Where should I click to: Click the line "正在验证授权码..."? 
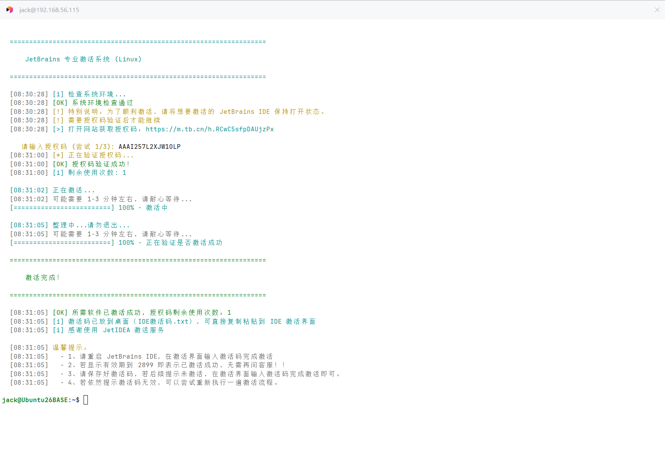point(101,155)
